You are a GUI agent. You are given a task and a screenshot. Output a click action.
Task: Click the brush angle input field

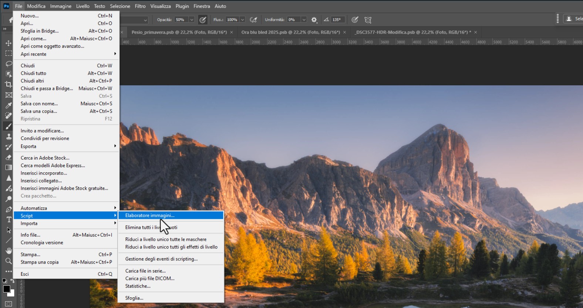(x=338, y=20)
